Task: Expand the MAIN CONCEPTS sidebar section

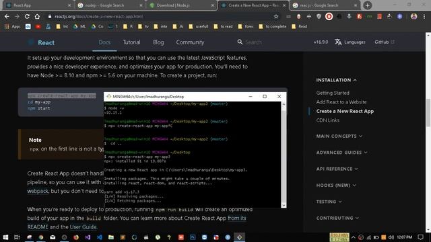Action: pyautogui.click(x=339, y=136)
